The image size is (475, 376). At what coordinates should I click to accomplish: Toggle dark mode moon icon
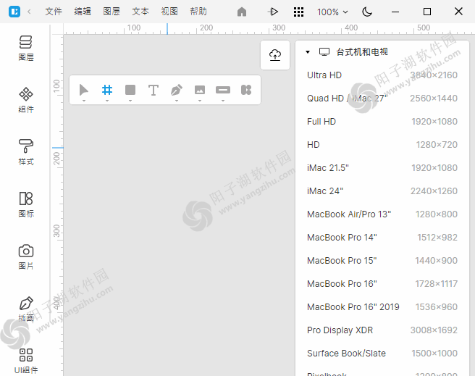(x=367, y=12)
